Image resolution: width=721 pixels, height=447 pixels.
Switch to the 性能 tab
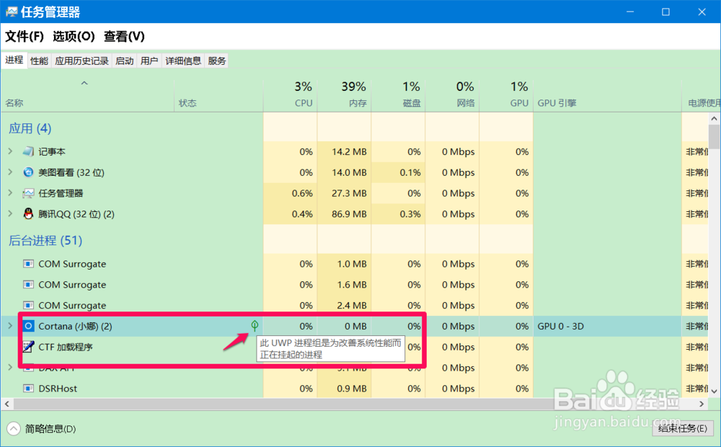39,61
